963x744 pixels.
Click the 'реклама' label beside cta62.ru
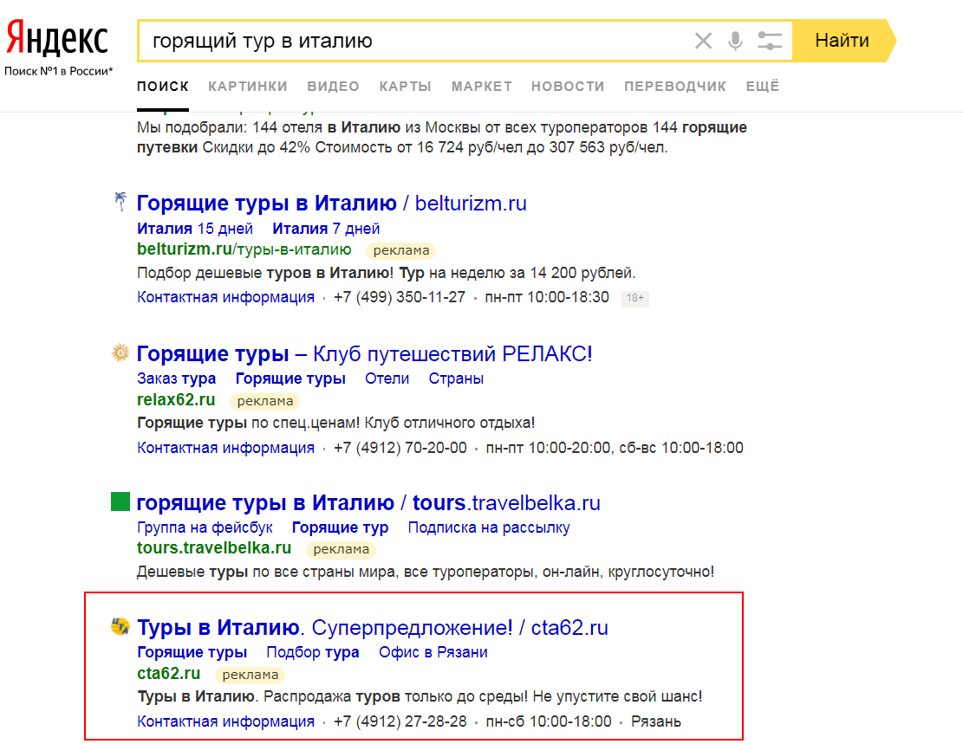pyautogui.click(x=250, y=675)
